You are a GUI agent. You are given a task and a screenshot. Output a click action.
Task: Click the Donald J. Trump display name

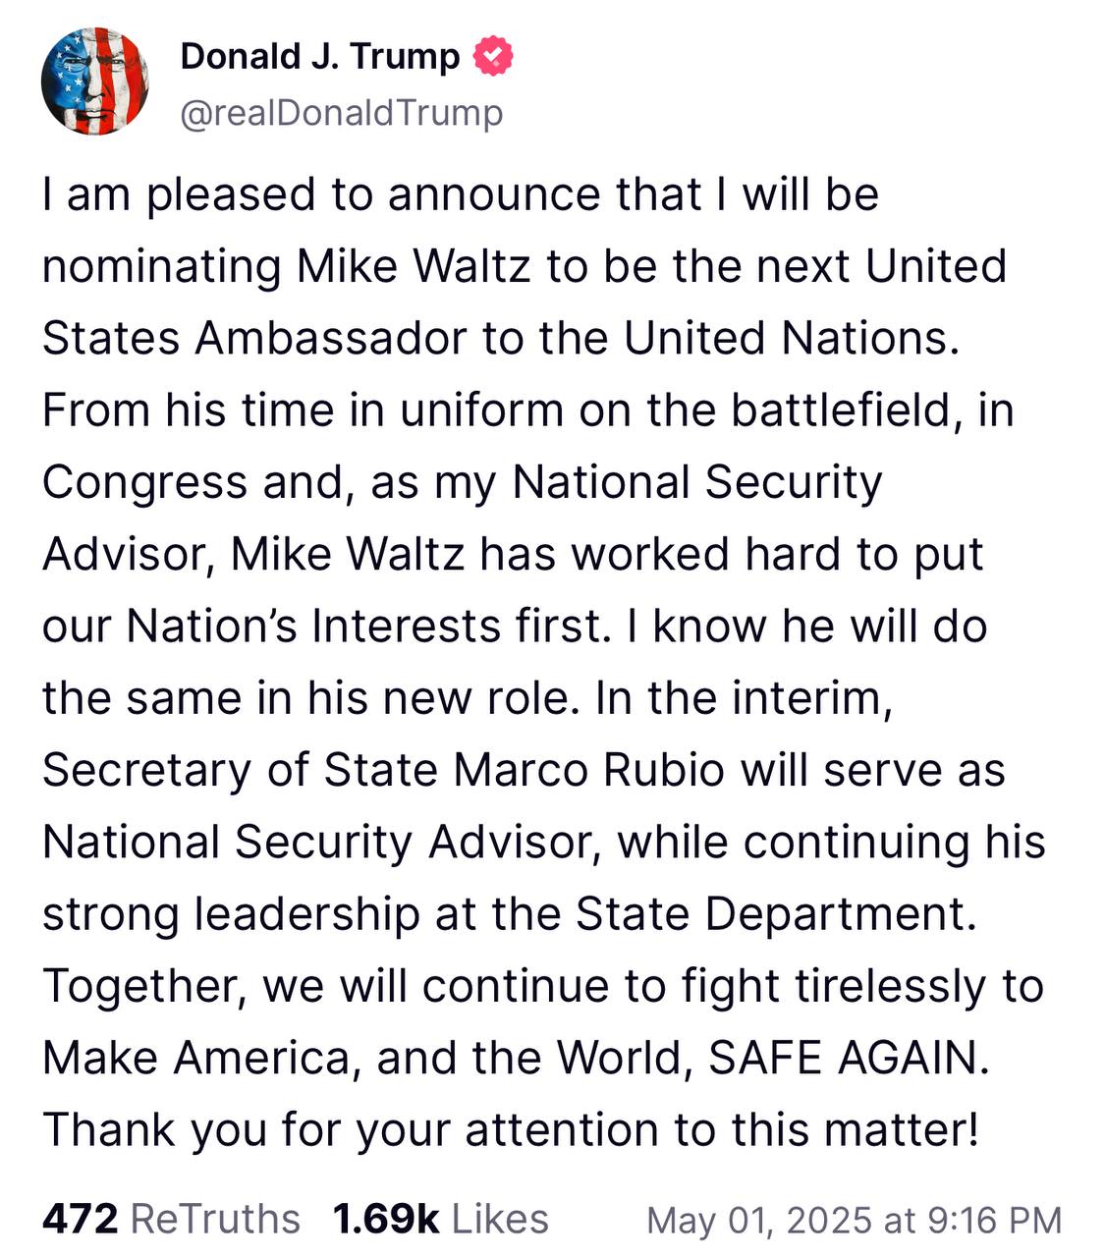319,57
